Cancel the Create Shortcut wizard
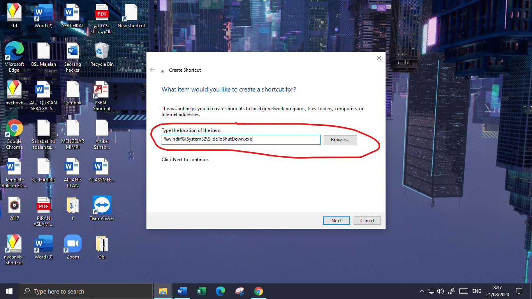The height and width of the screenshot is (299, 532). click(x=367, y=220)
